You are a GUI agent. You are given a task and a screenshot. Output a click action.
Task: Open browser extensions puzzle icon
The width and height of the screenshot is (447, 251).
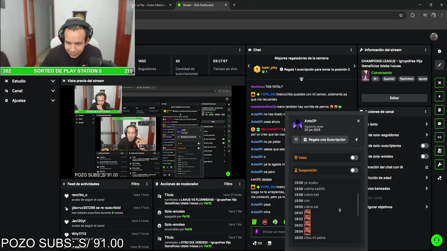click(x=413, y=15)
